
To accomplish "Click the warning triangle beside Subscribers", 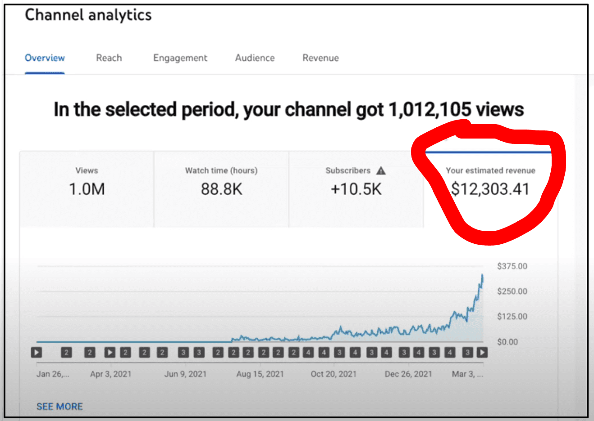I will [381, 170].
